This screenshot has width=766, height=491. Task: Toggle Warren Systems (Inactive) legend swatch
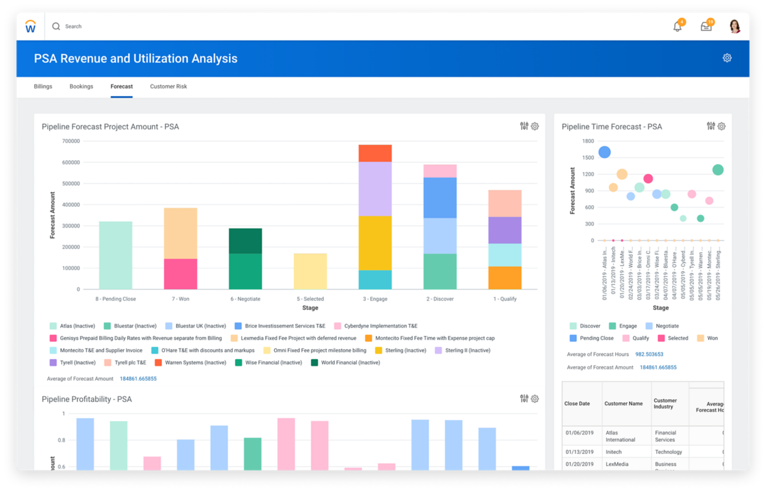[x=158, y=363]
